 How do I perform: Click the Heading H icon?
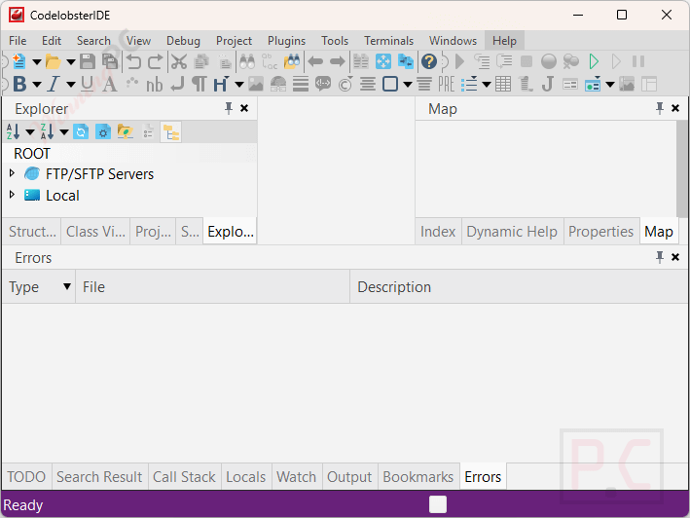[221, 84]
